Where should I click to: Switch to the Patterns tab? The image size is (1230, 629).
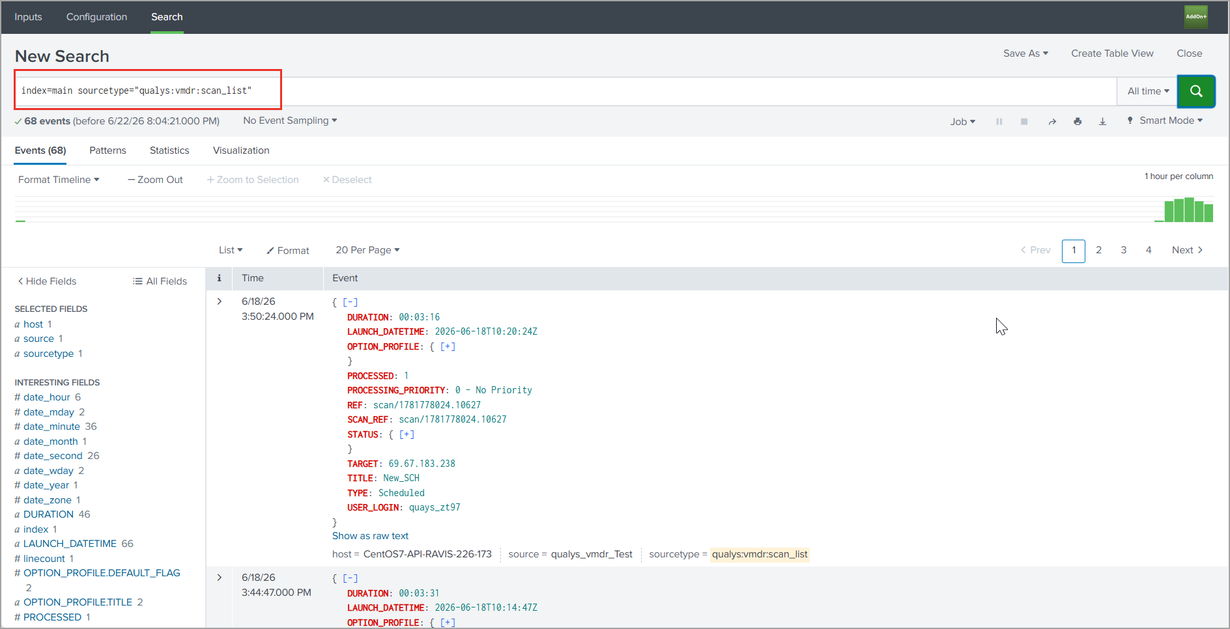107,150
